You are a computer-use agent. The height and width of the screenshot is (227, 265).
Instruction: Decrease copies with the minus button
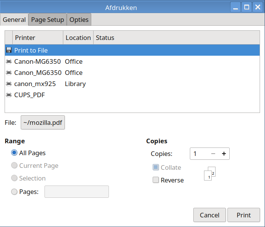(x=213, y=154)
